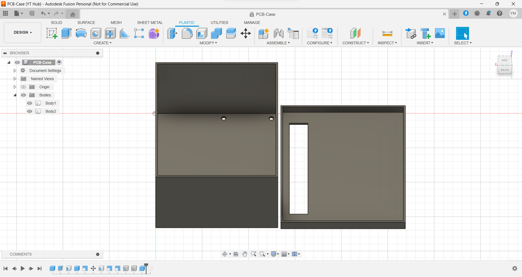This screenshot has width=522, height=277.
Task: Open the CONFIGURE dropdown menu
Action: 319,43
